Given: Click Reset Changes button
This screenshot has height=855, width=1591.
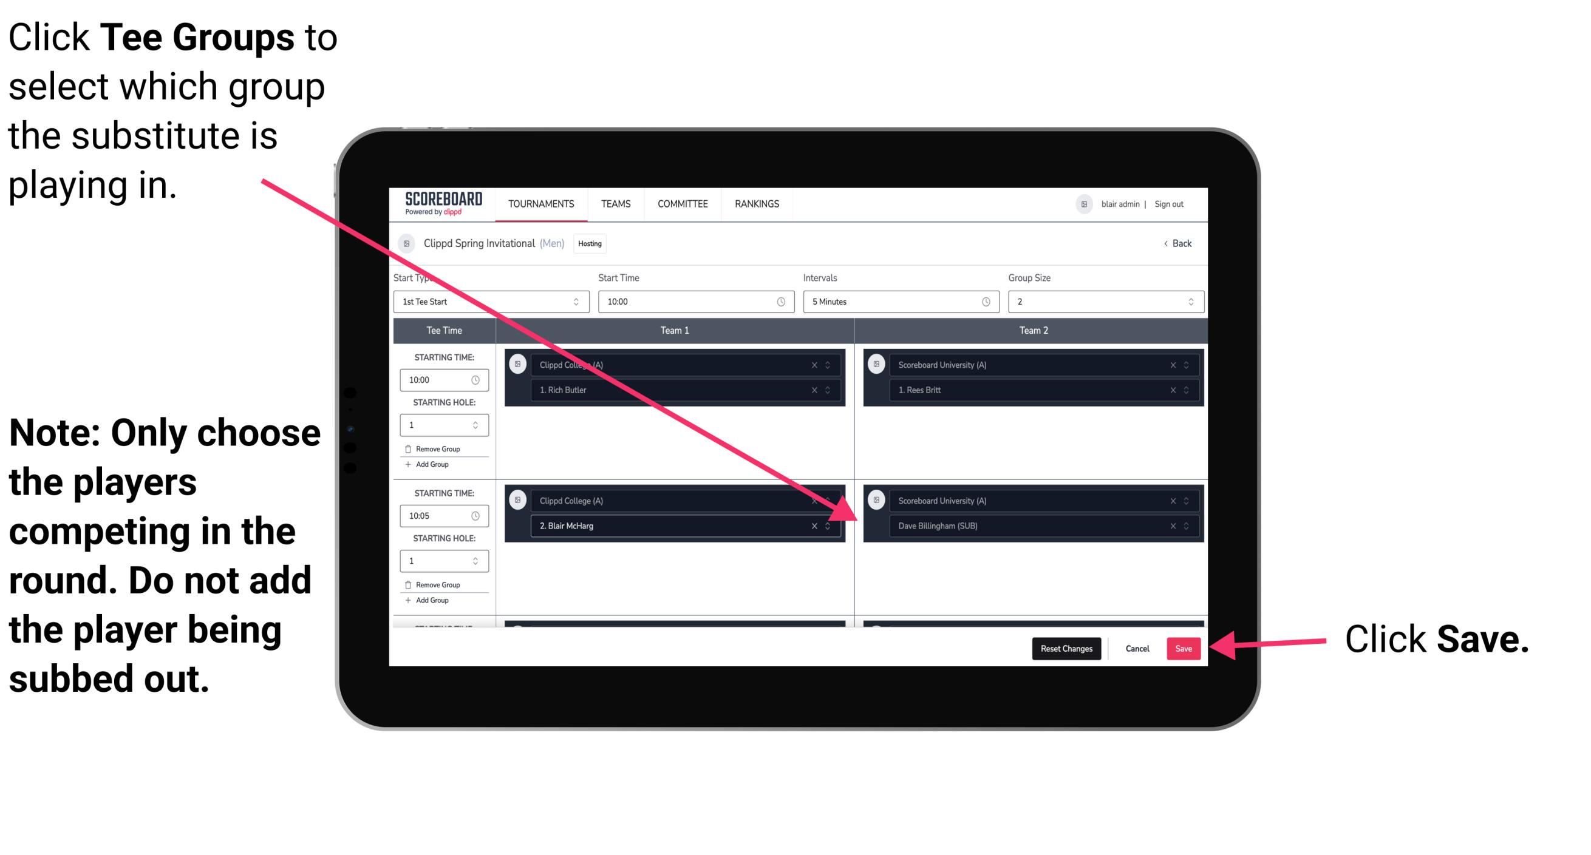Looking at the screenshot, I should click(1064, 646).
